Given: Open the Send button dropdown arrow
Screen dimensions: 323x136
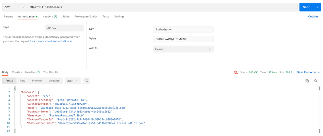Looking at the screenshot, I should [x=317, y=7].
